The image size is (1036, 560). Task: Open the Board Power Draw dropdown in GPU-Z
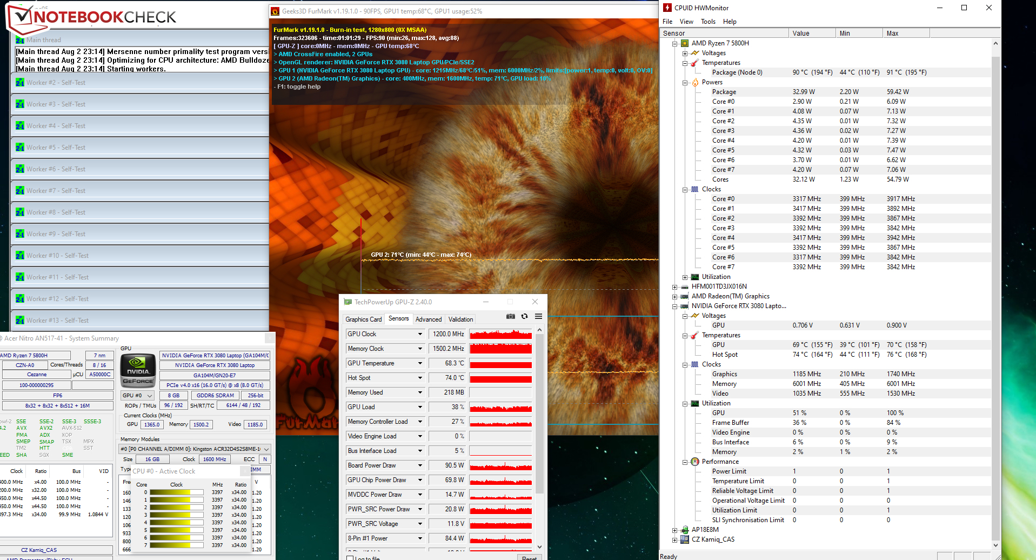tap(420, 465)
